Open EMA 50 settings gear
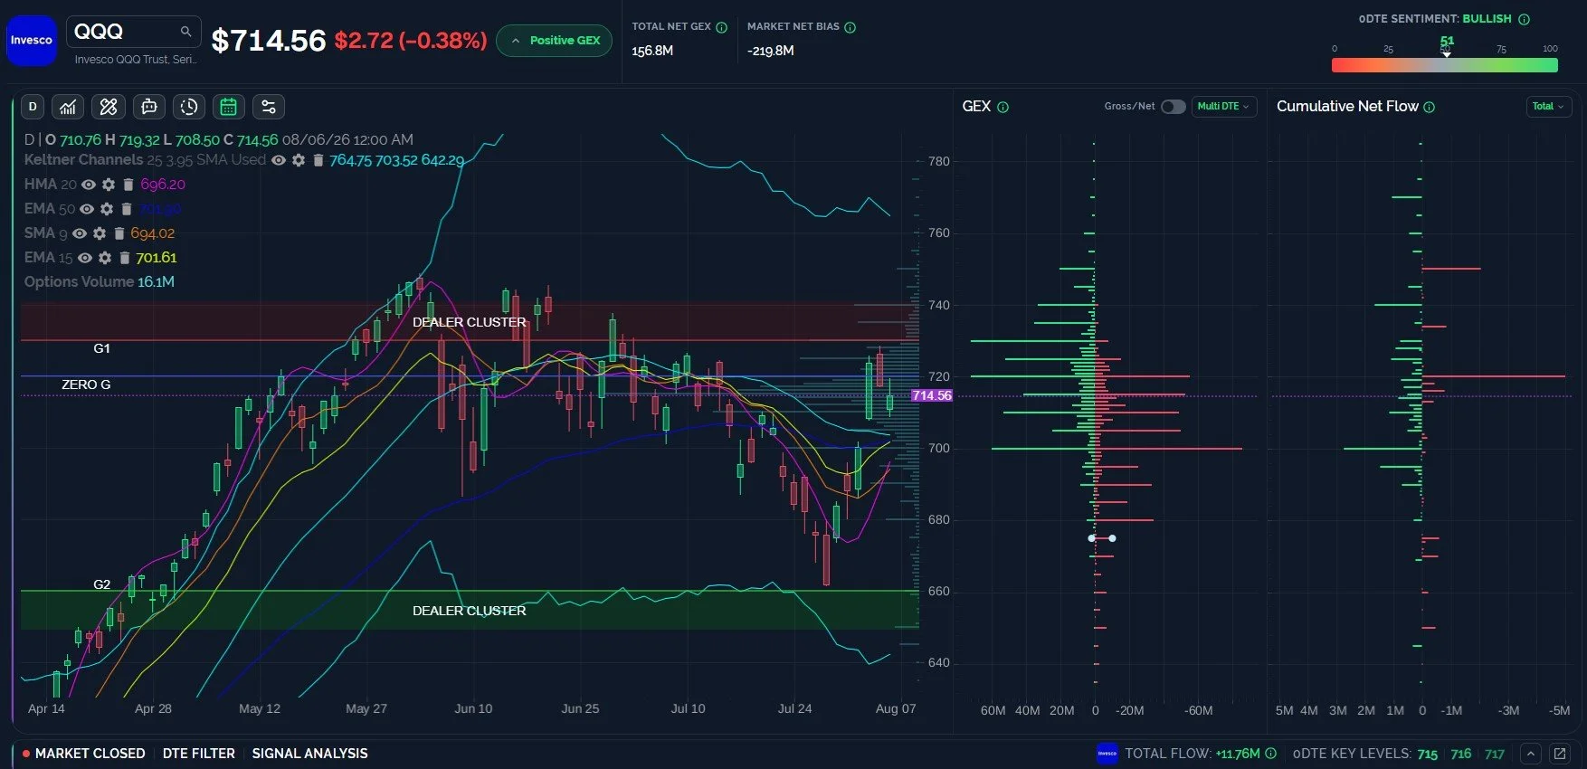 tap(107, 209)
